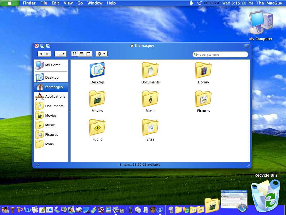Click the window resize grip corner
Viewport: 286px width, 215px height.
(x=248, y=165)
